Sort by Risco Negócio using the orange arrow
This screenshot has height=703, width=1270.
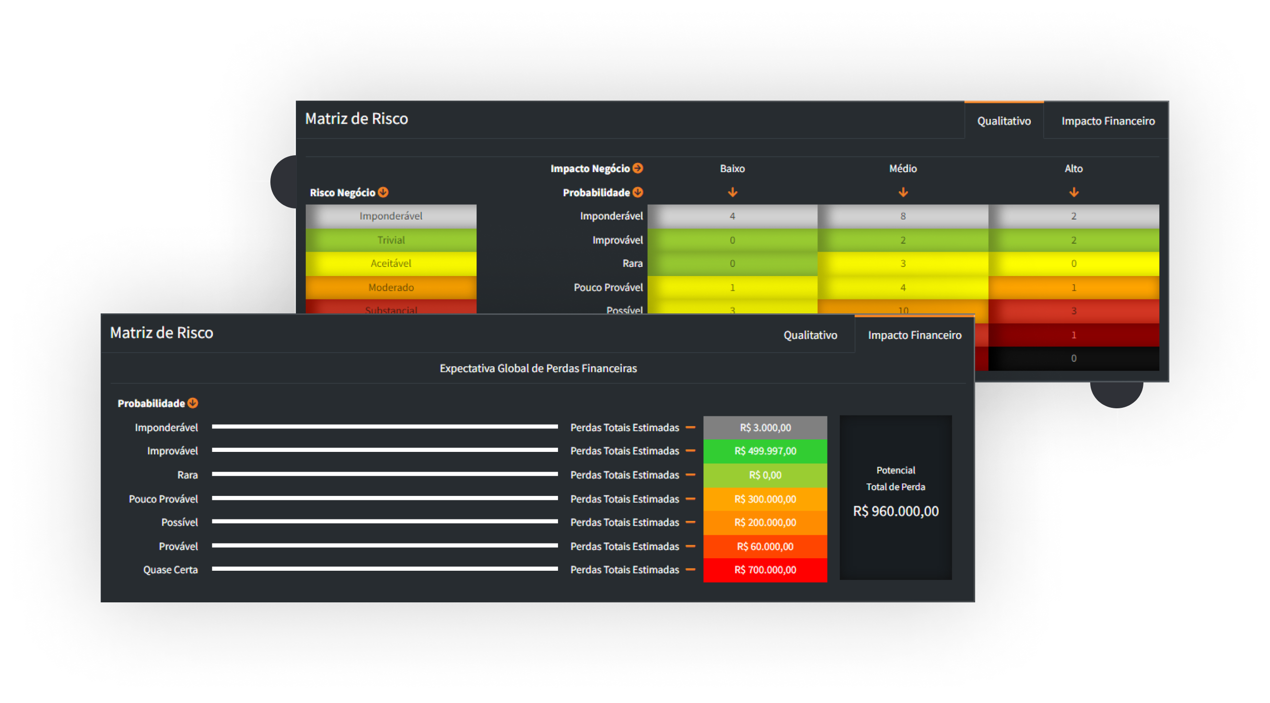pyautogui.click(x=384, y=193)
